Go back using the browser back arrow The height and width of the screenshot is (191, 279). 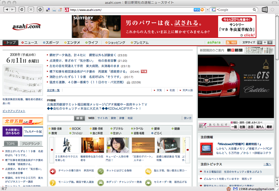[7, 10]
